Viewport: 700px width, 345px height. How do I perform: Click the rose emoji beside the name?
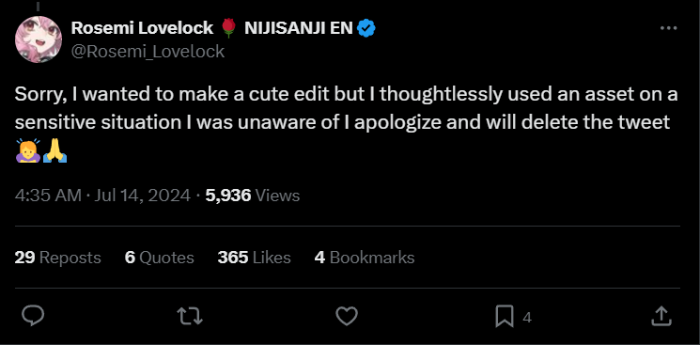[228, 28]
